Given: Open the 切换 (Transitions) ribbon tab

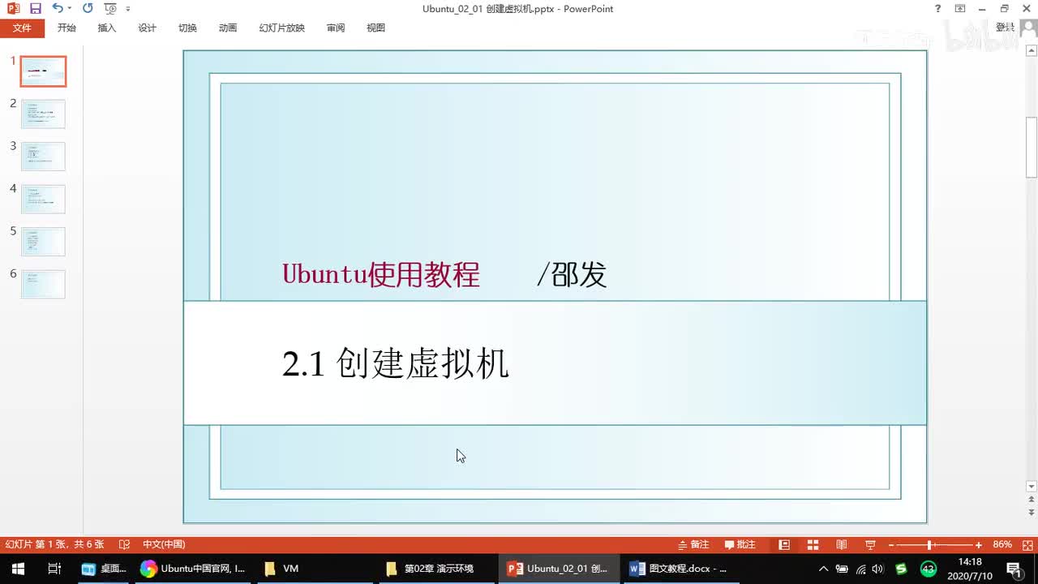Looking at the screenshot, I should (187, 28).
